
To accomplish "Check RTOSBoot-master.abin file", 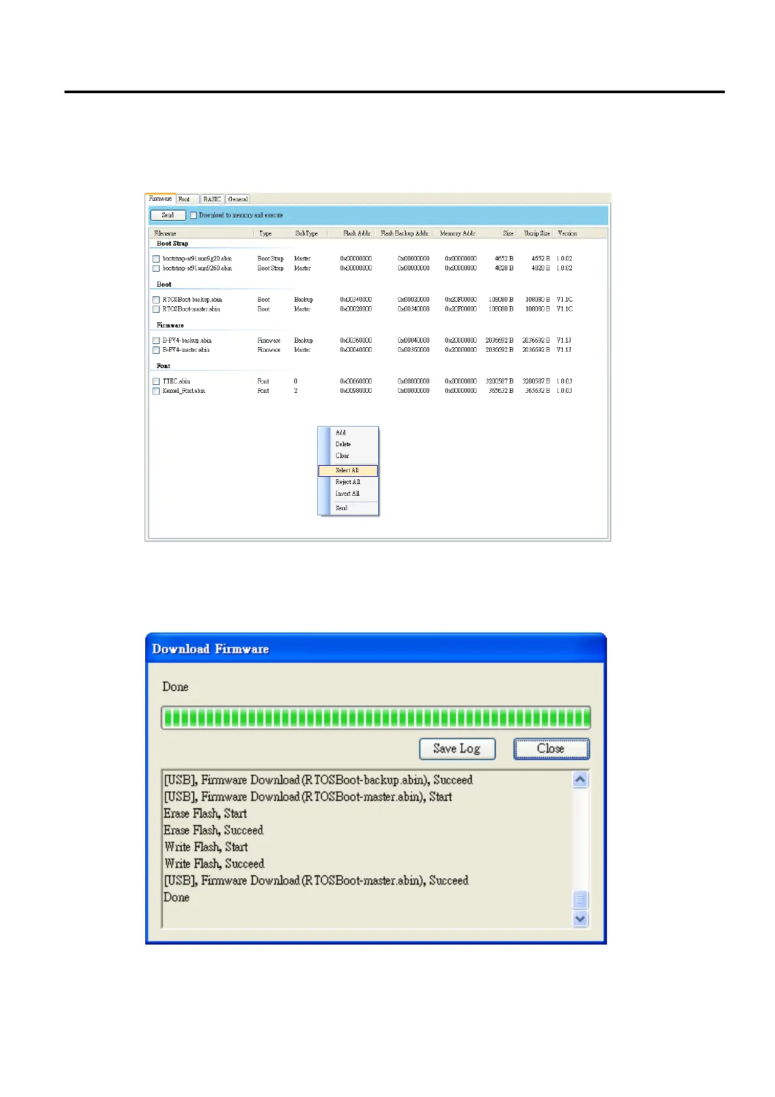I will 156,309.
